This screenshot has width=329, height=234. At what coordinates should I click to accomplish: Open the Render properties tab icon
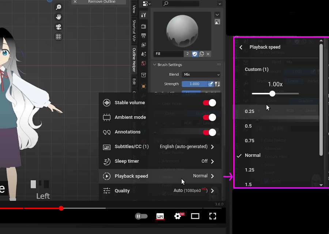pos(144,26)
